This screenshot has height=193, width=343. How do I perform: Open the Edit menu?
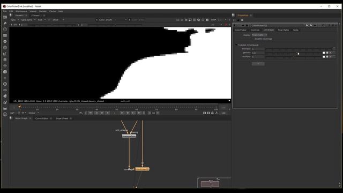tap(11, 11)
